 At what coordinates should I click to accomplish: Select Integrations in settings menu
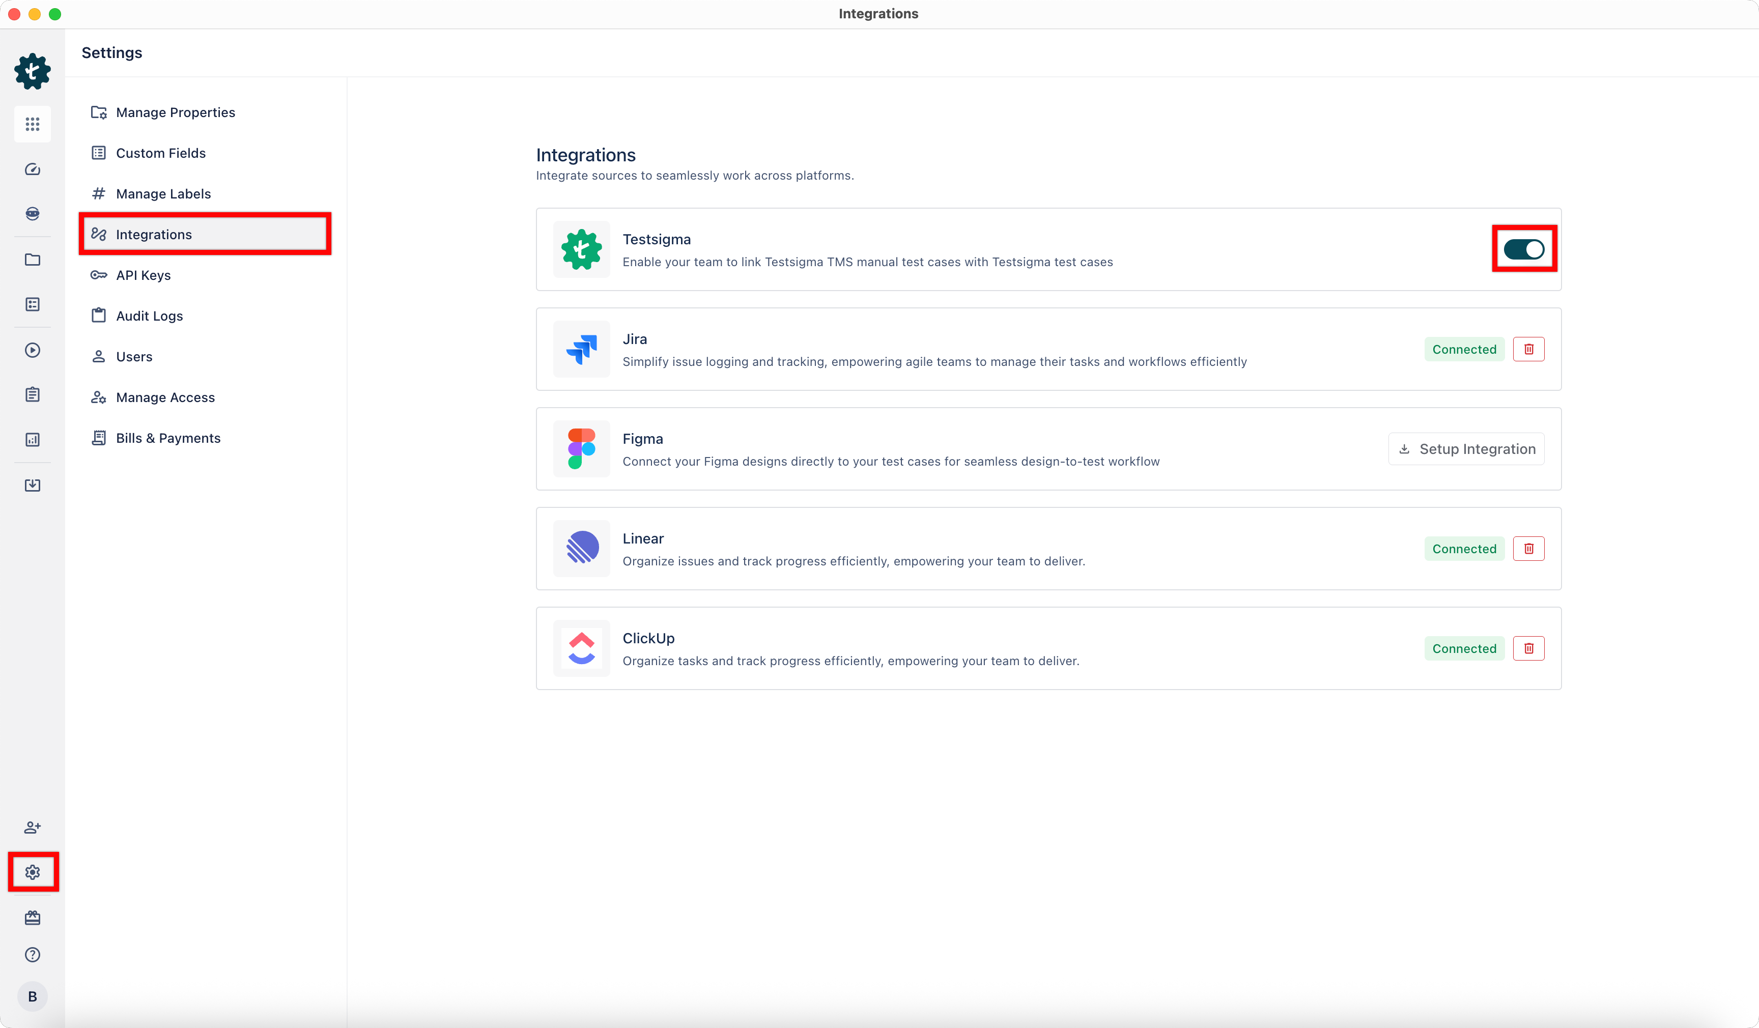[x=205, y=234]
